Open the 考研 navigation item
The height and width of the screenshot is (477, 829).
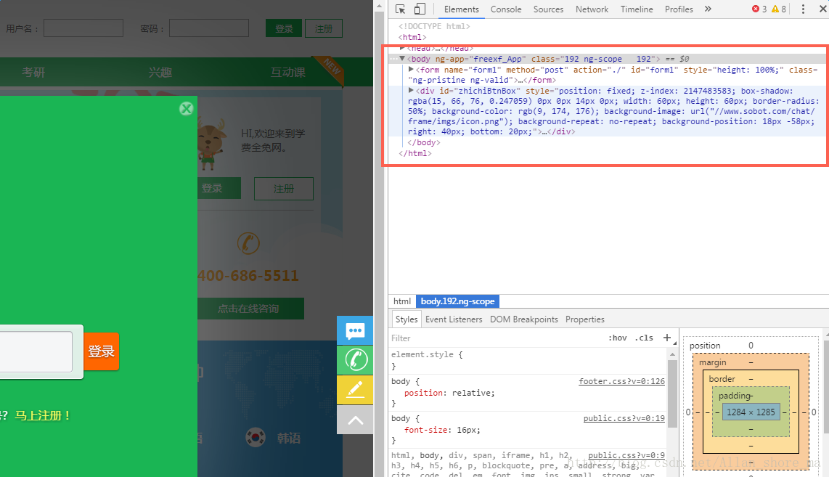[33, 73]
